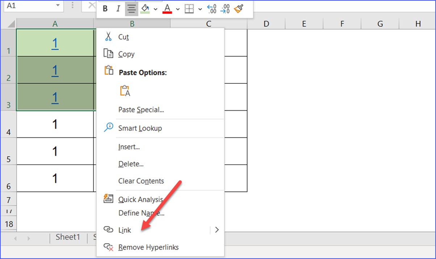Click the Keep Source Formatting paste icon
436x259 pixels.
click(125, 91)
